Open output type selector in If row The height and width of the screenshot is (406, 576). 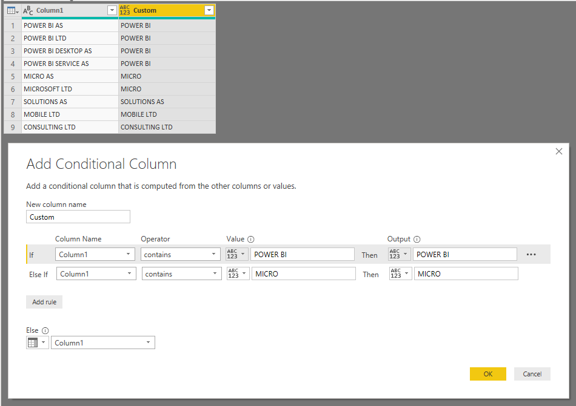pos(400,254)
